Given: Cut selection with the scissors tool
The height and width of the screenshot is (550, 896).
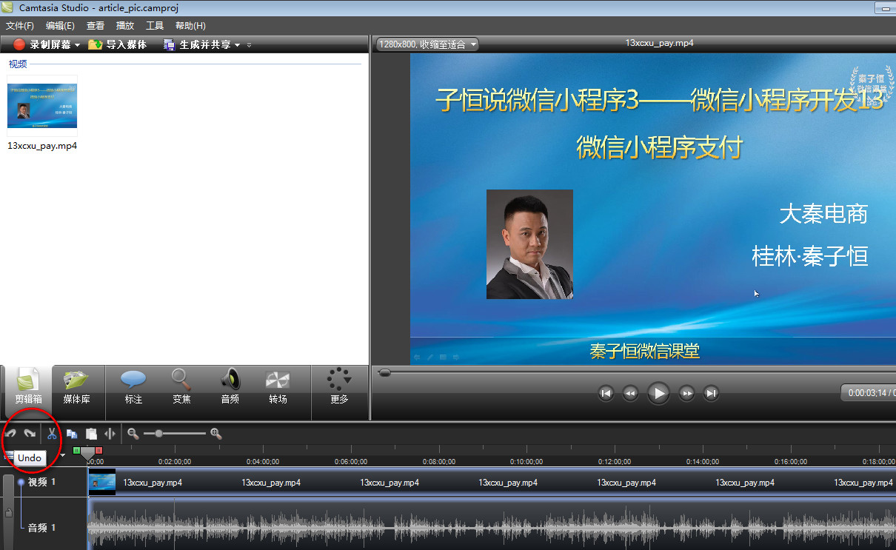Looking at the screenshot, I should tap(52, 434).
